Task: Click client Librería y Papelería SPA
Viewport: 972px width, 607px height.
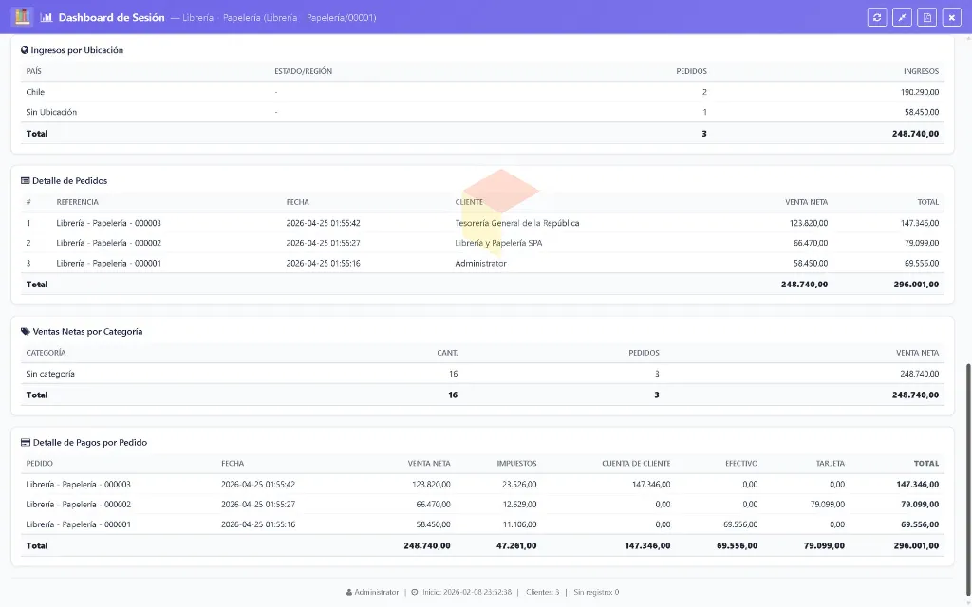Action: point(498,243)
